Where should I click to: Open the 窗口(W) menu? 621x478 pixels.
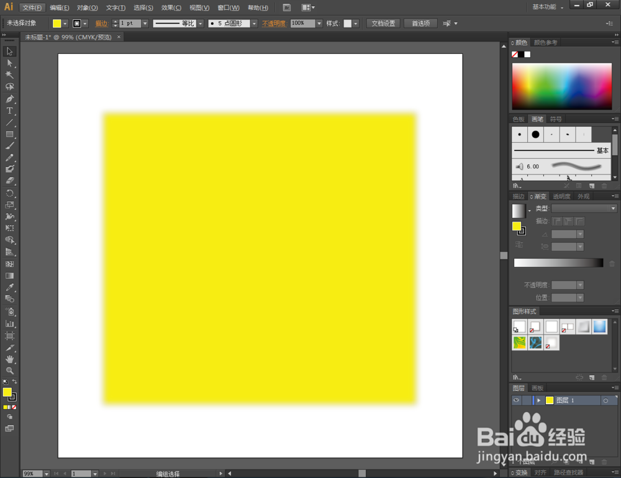click(229, 7)
